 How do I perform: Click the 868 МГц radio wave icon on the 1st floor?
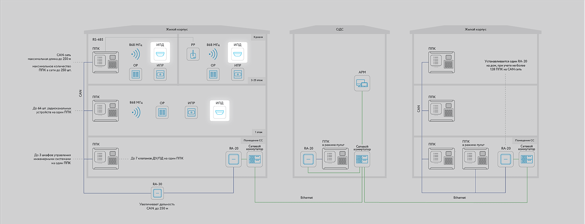click(x=136, y=112)
